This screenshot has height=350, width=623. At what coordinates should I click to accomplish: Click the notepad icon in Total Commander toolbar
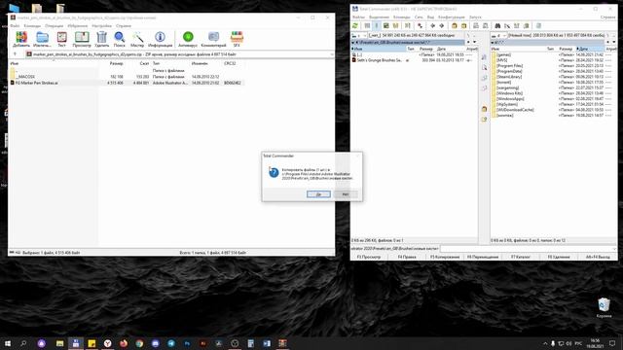[538, 26]
